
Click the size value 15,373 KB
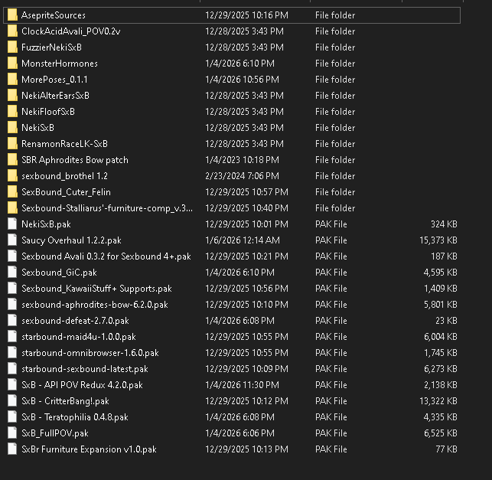pyautogui.click(x=438, y=240)
